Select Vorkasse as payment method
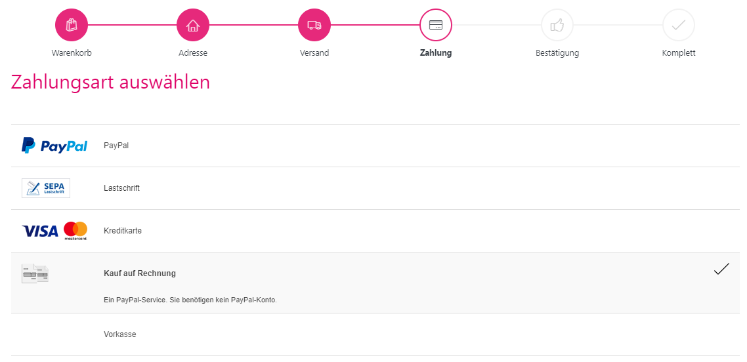This screenshot has width=747, height=362. pos(120,334)
